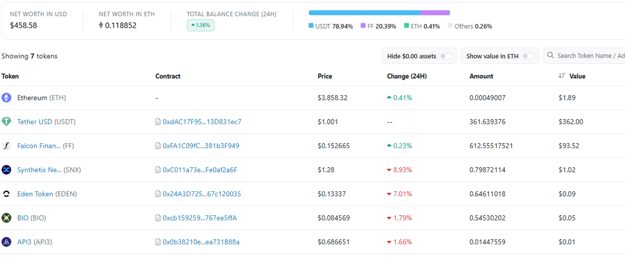Open Falcon Finance (FF) token link
This screenshot has width=625, height=261.
[46, 146]
